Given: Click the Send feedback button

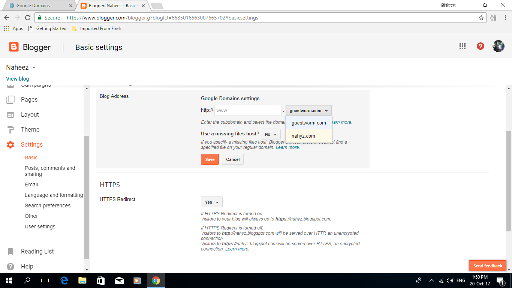Looking at the screenshot, I should [488, 266].
